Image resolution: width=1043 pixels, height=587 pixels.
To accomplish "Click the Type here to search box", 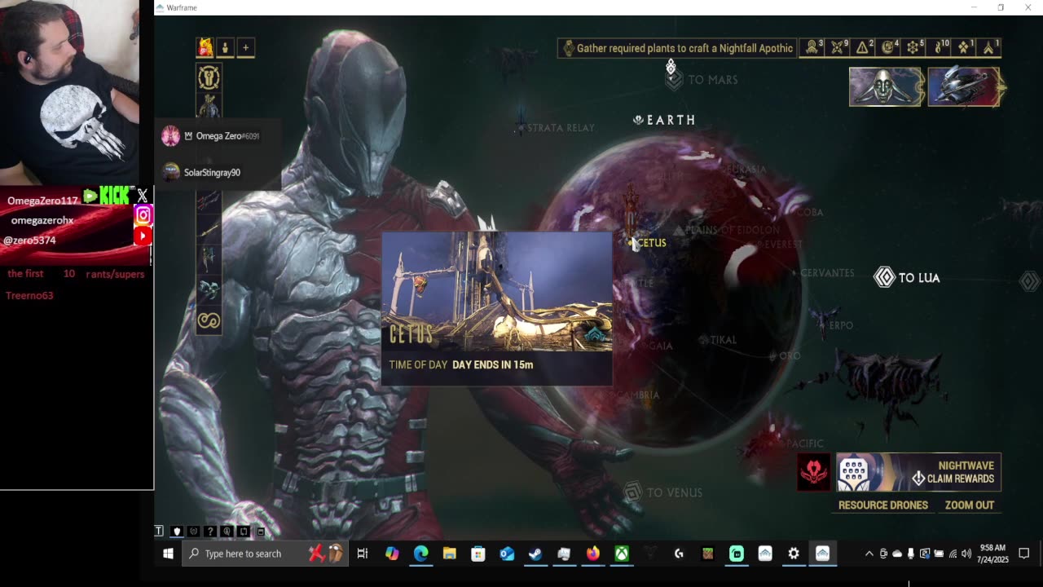I will [266, 554].
